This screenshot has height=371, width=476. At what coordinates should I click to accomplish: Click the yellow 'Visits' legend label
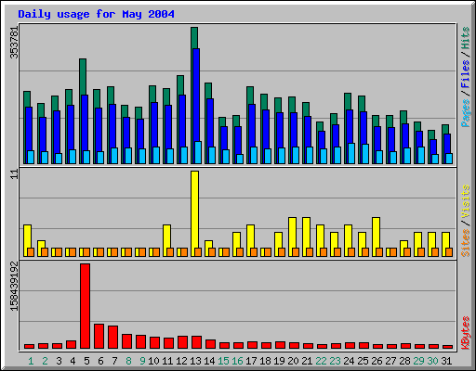tap(466, 202)
